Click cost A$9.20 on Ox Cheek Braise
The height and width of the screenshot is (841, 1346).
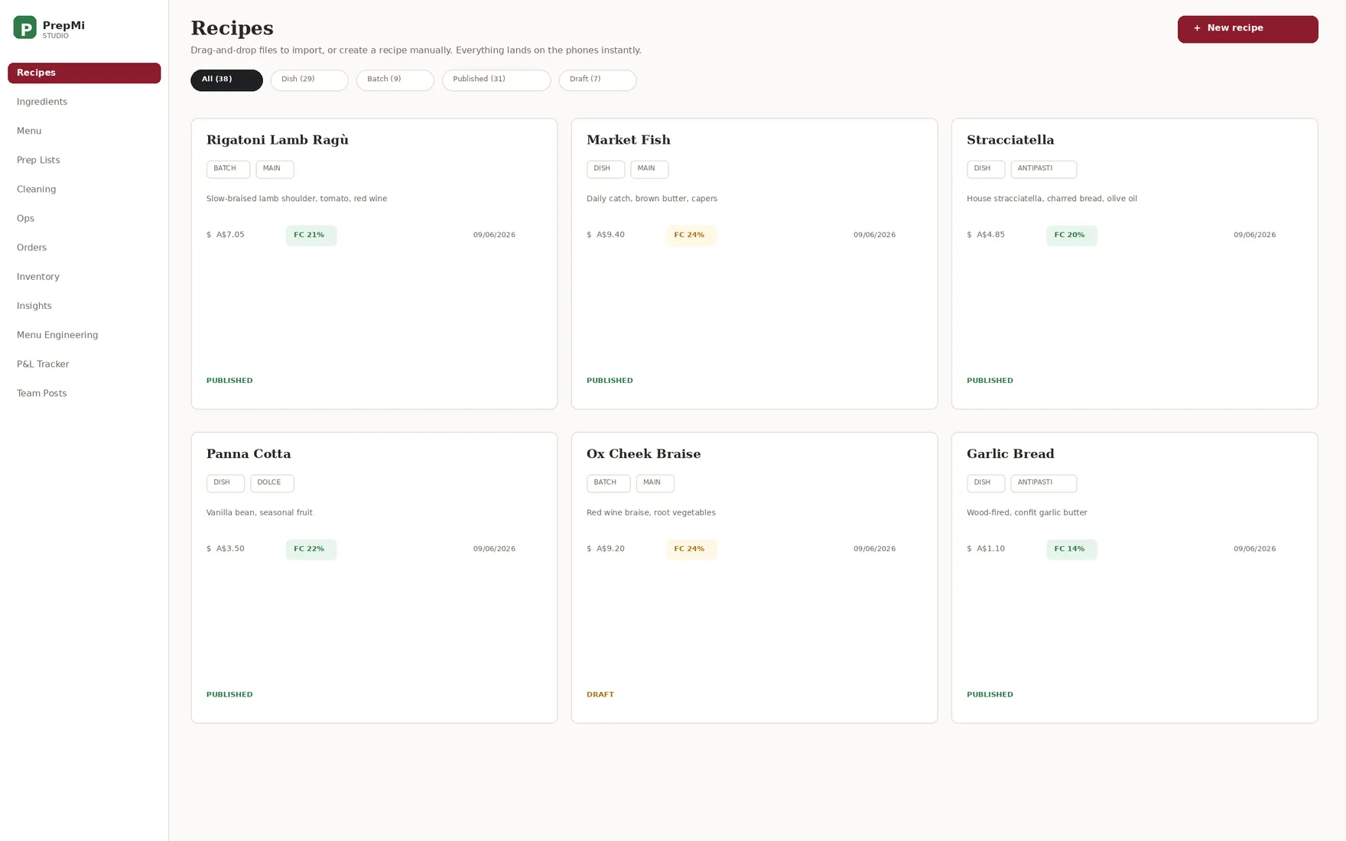coord(610,549)
